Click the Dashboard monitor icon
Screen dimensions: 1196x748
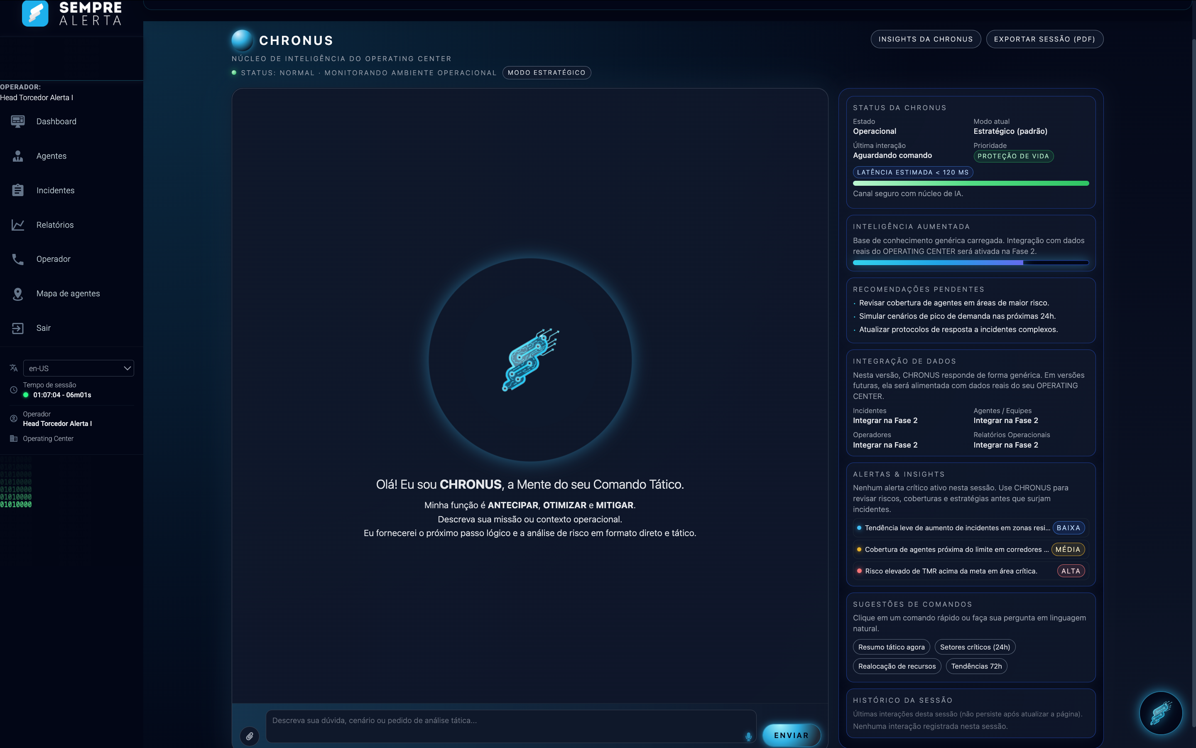click(x=18, y=121)
